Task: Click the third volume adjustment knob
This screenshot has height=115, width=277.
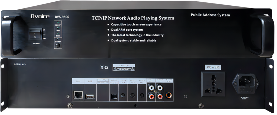Action: click(142, 95)
